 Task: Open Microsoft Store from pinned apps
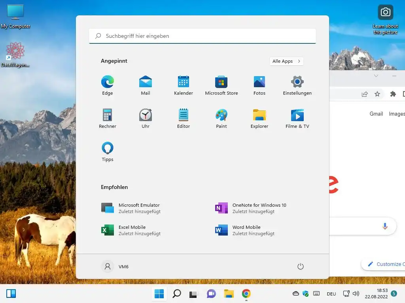[x=221, y=86]
